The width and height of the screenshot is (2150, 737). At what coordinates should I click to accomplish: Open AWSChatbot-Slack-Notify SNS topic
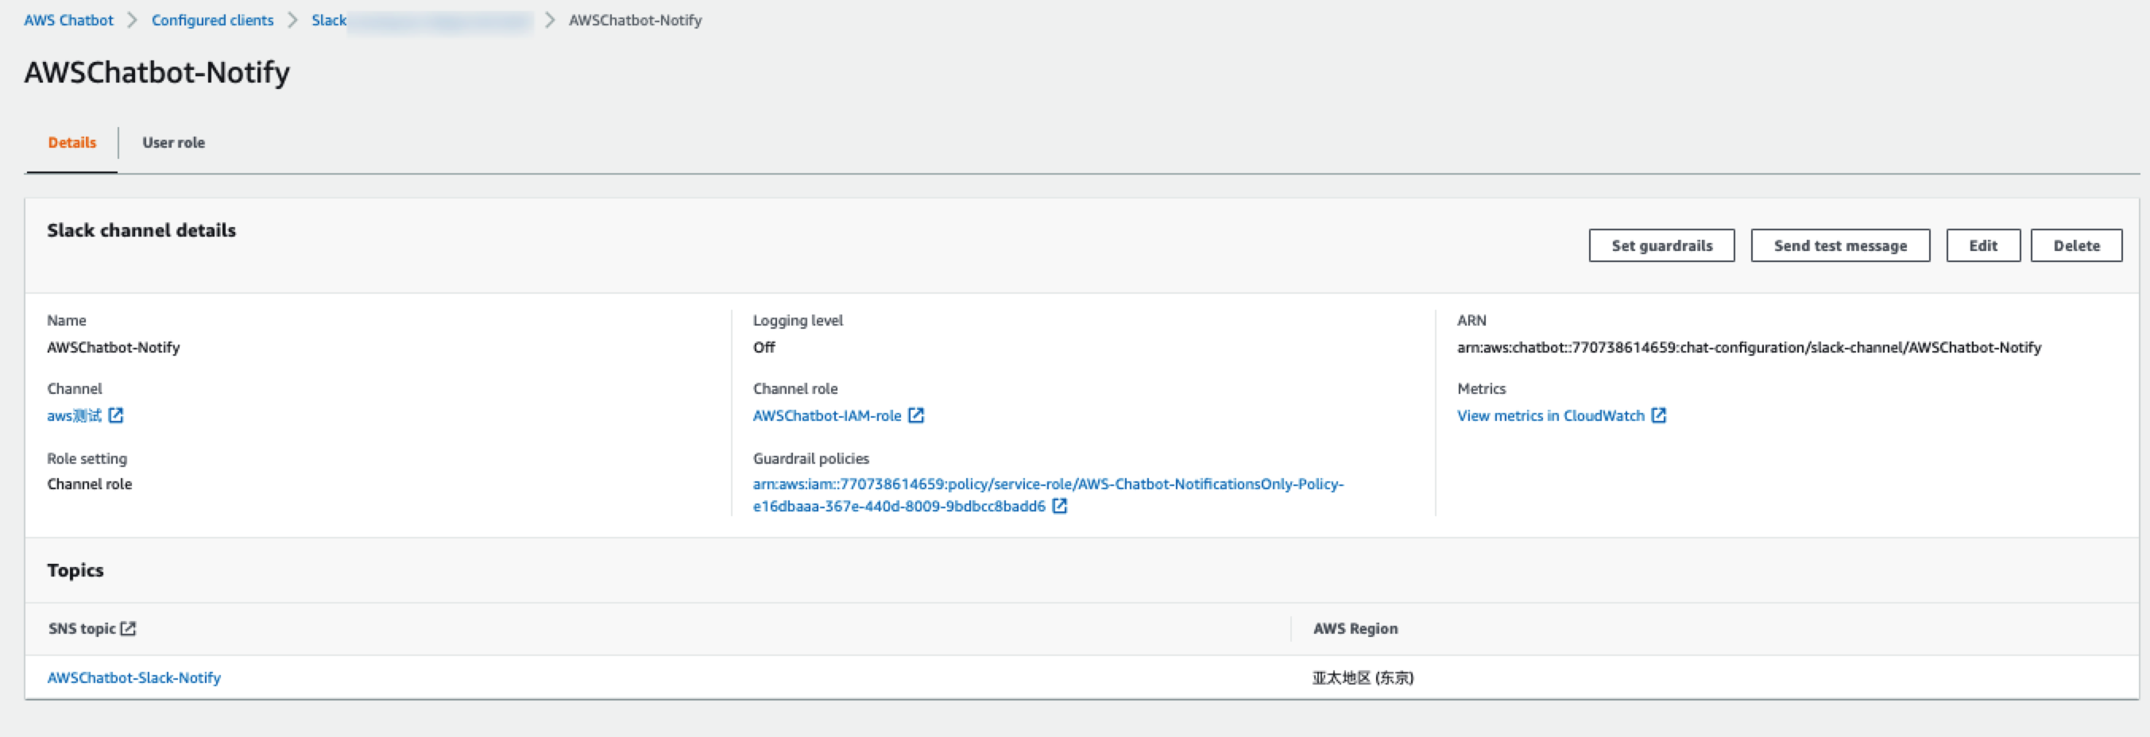(x=133, y=677)
